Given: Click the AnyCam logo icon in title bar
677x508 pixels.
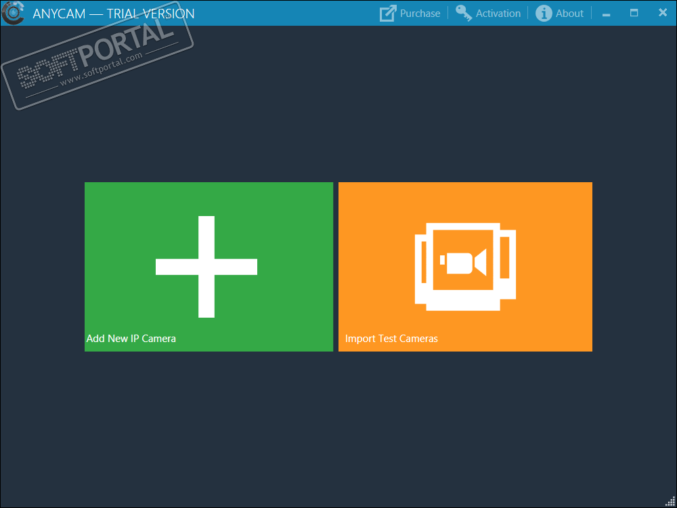Looking at the screenshot, I should [x=13, y=12].
